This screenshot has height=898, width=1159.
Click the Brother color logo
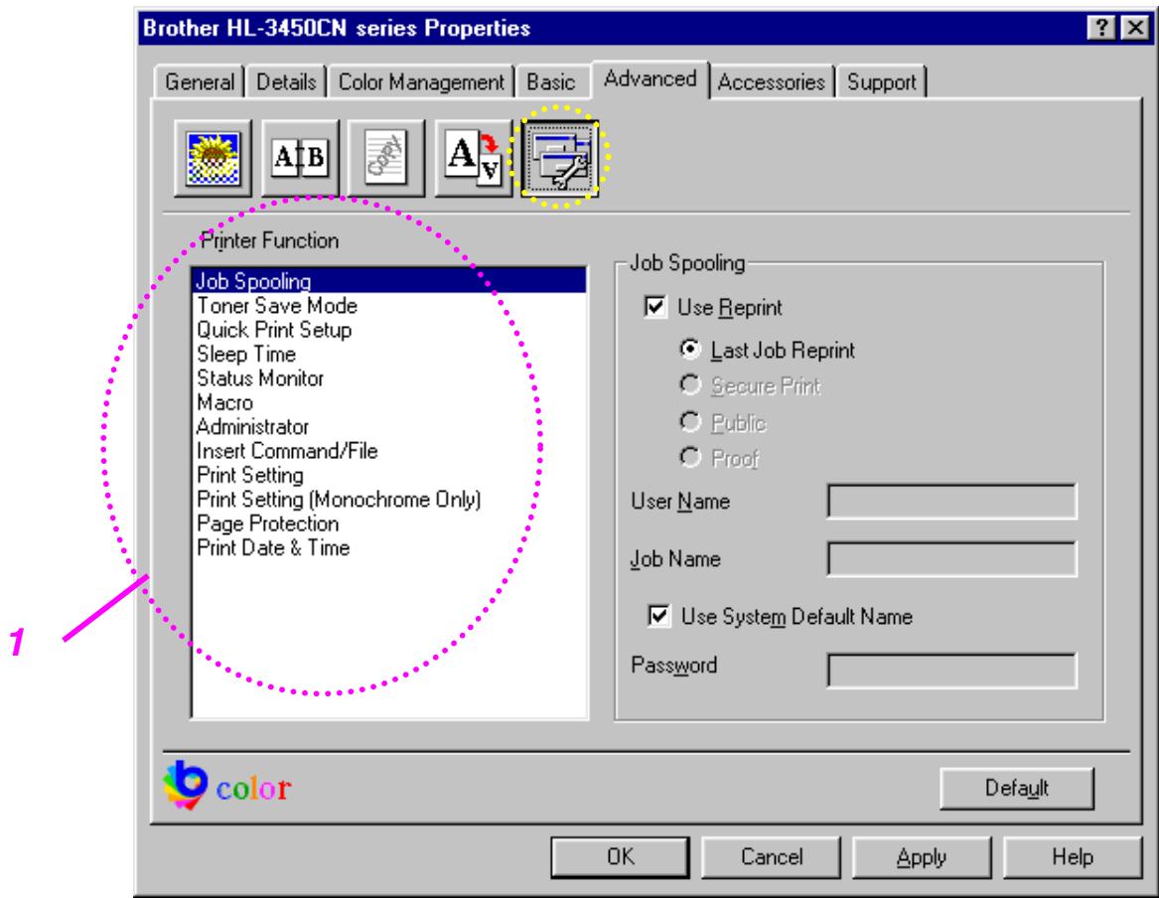click(226, 786)
